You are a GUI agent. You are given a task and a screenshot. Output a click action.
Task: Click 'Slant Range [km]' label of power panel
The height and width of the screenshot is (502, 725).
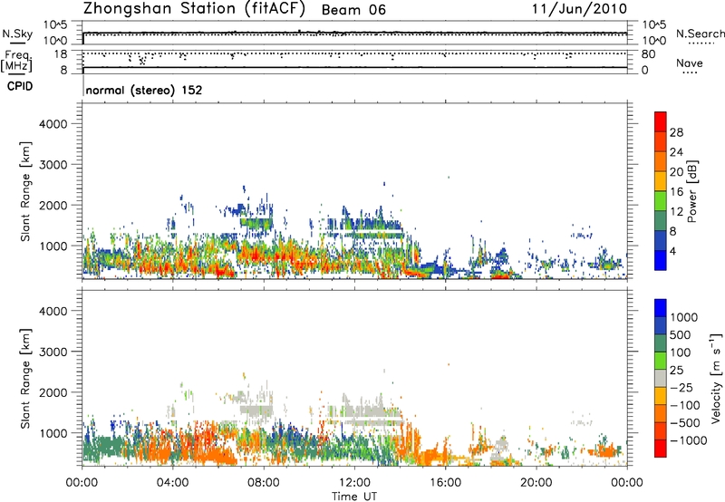(25, 191)
